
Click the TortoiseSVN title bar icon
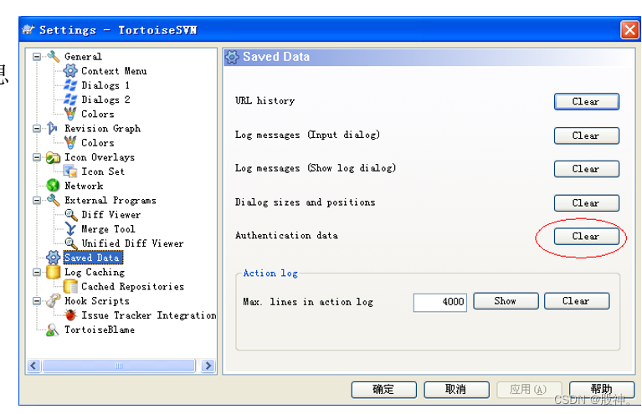tap(28, 29)
